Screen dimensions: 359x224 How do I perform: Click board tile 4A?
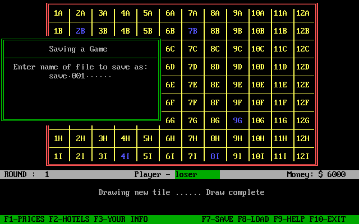click(126, 13)
